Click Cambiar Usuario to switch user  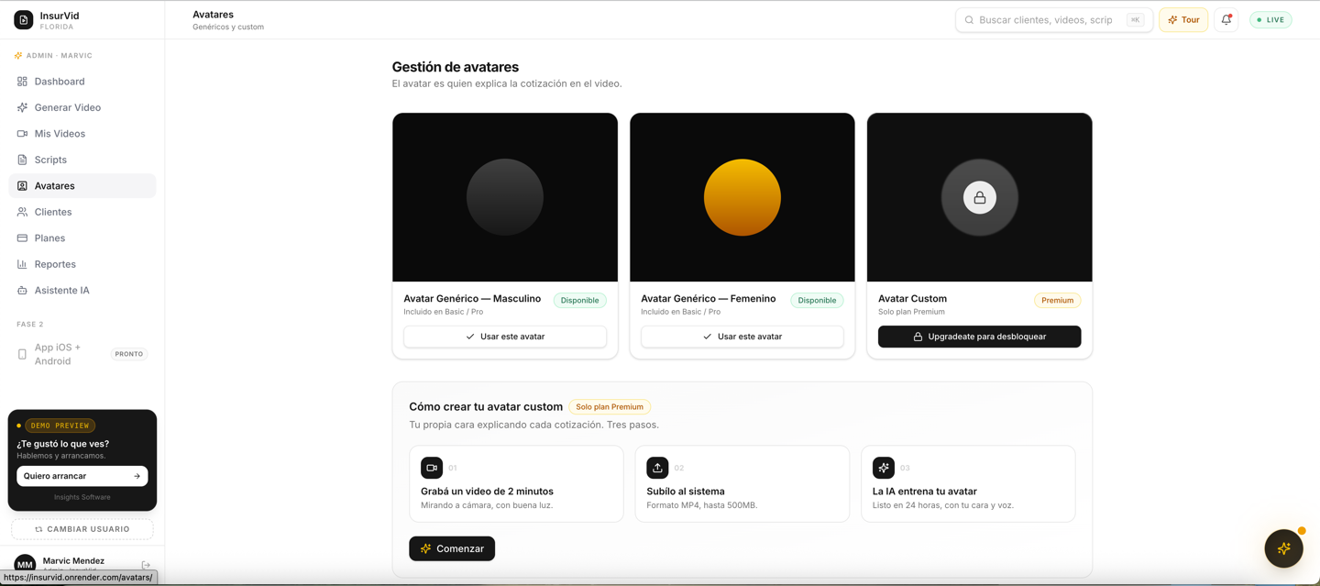[82, 529]
